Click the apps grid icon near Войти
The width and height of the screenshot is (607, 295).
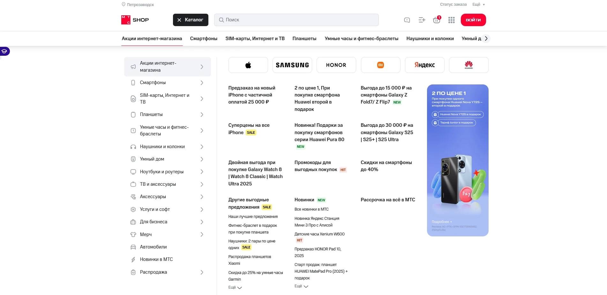click(451, 20)
